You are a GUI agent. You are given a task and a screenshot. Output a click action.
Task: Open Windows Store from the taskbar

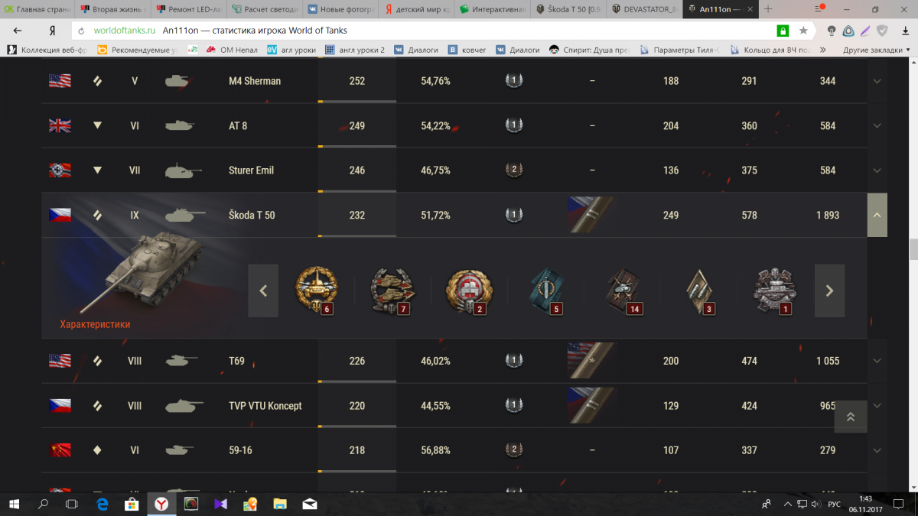(x=131, y=504)
